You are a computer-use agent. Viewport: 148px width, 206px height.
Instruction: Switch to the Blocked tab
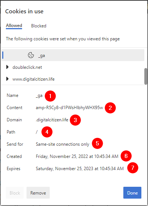click(39, 26)
